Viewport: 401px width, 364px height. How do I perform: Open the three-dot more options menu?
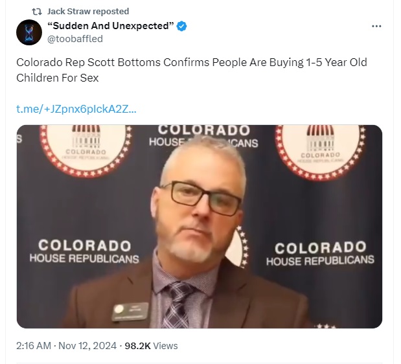376,26
